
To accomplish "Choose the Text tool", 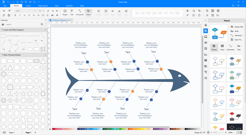I will [x=72, y=12].
